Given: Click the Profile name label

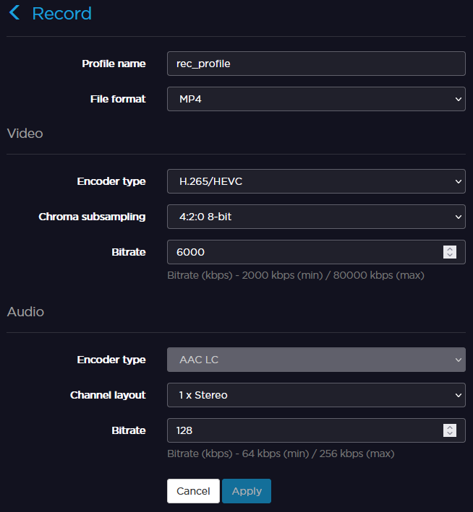Looking at the screenshot, I should point(114,64).
